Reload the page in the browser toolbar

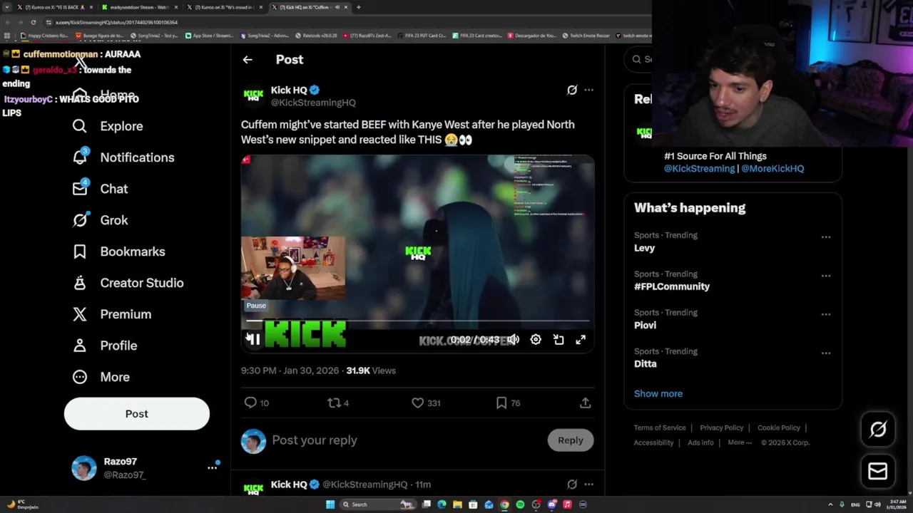pos(33,22)
